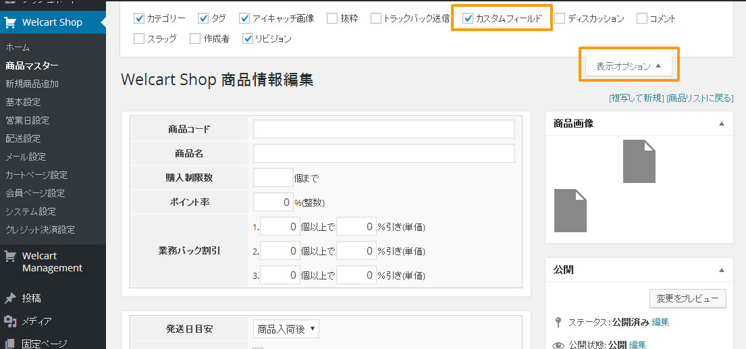Viewport: 746px width, 349px height.
Task: Enable the 抜粋 checkbox
Action: (333, 18)
